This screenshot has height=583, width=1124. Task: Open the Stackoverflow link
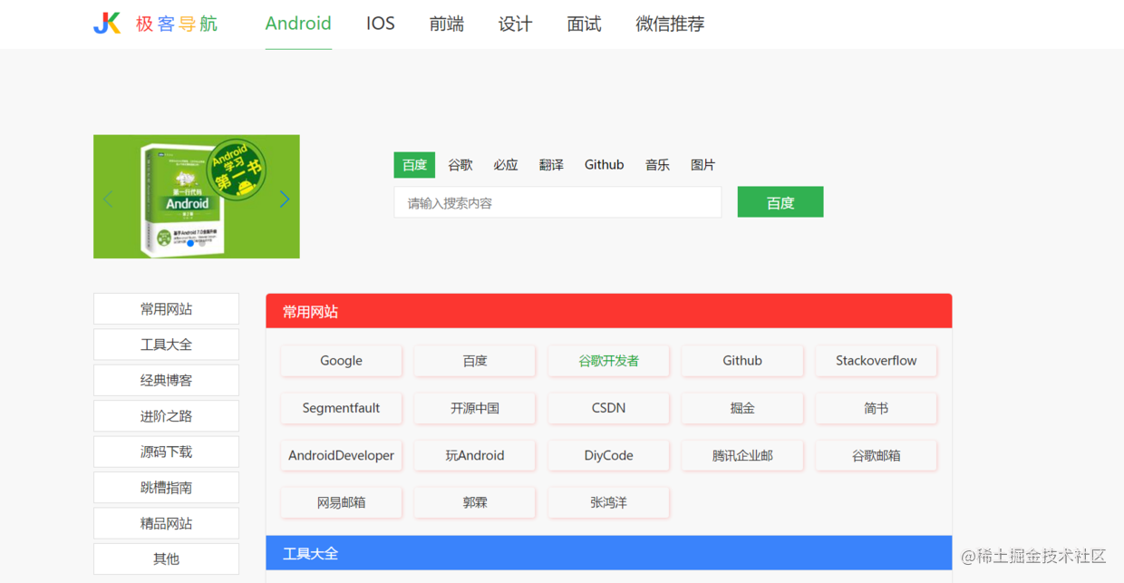[876, 361]
